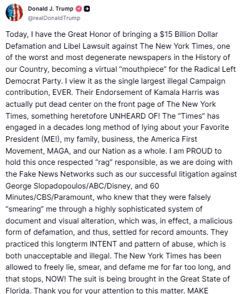This screenshot has height=294, width=242.
Task: Click the "Florida." word on last line
Action: (19, 290)
